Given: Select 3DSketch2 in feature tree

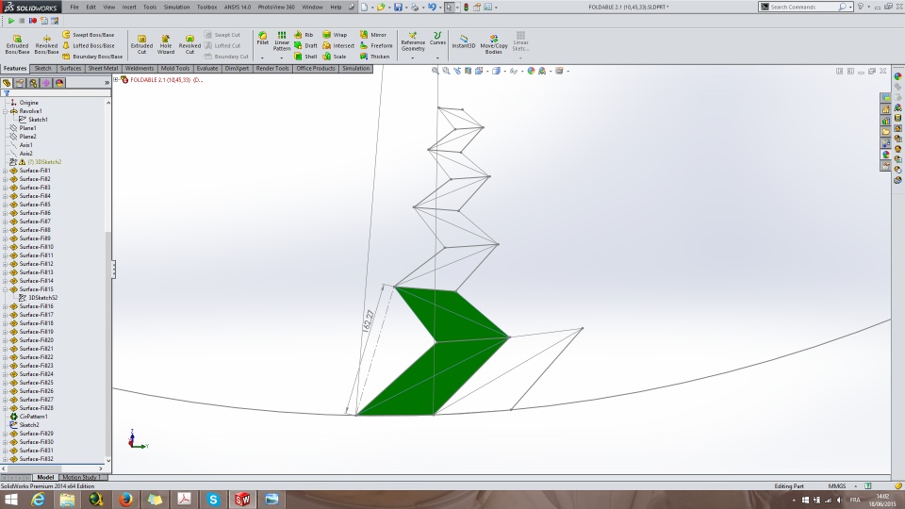Looking at the screenshot, I should click(x=44, y=162).
